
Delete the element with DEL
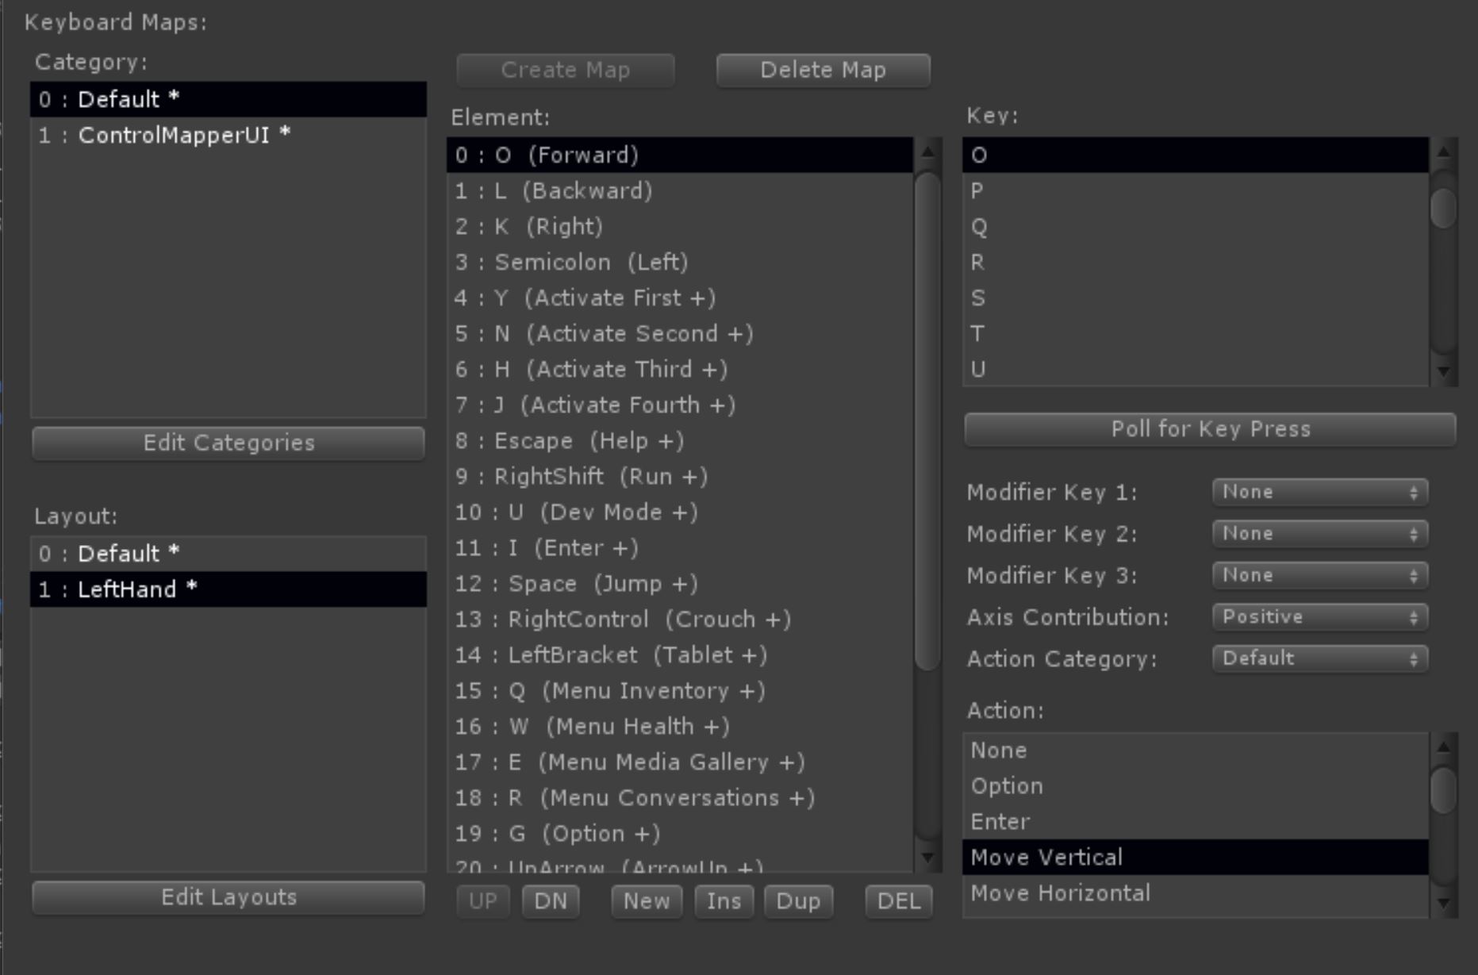point(897,900)
